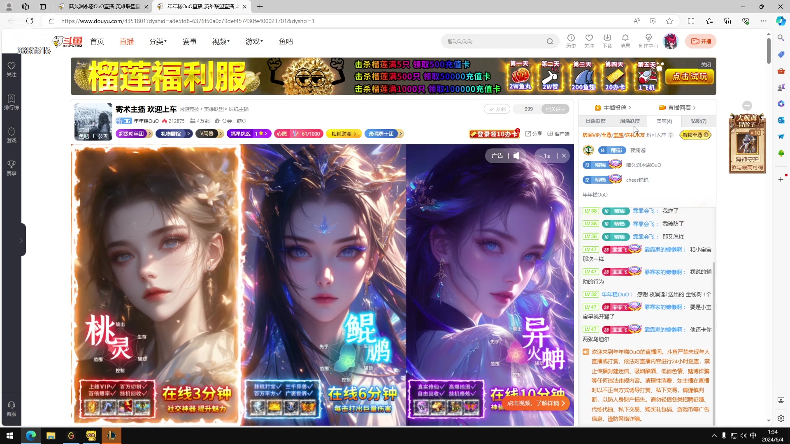Open File Explorer from the taskbar
790x444 pixels.
tap(51, 435)
